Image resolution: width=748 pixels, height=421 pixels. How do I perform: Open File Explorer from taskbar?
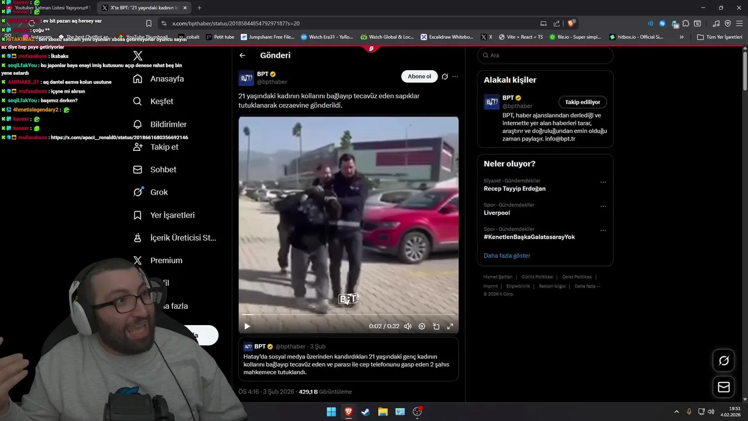(383, 412)
